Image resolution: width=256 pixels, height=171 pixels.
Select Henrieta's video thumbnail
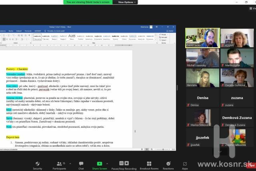pyautogui.click(x=202, y=78)
